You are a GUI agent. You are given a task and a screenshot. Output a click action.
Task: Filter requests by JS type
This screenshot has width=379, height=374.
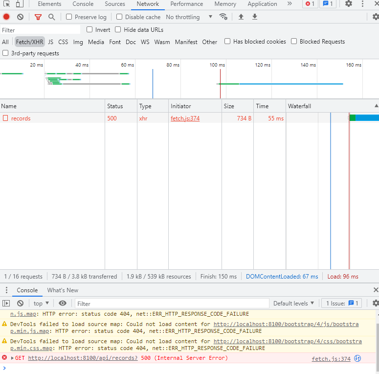coord(50,42)
